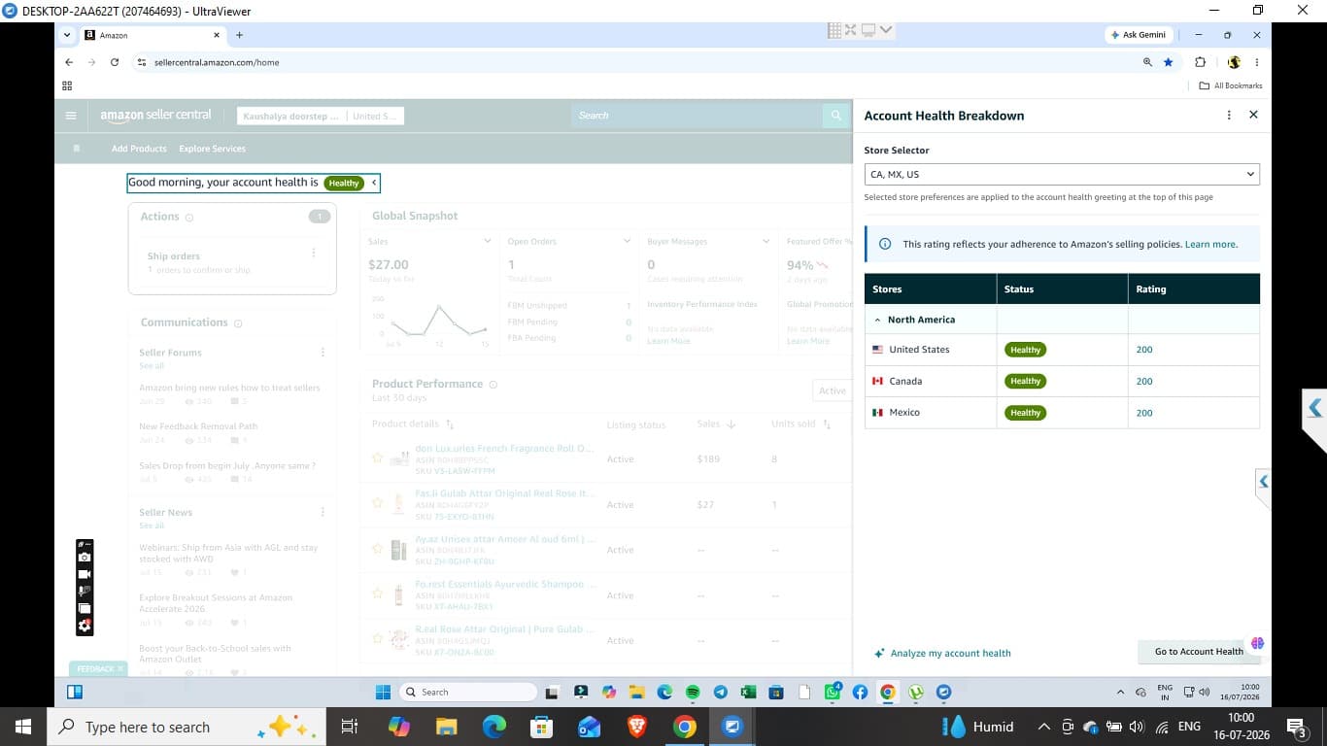1327x746 pixels.
Task: Open a new browser tab
Action: pyautogui.click(x=239, y=35)
